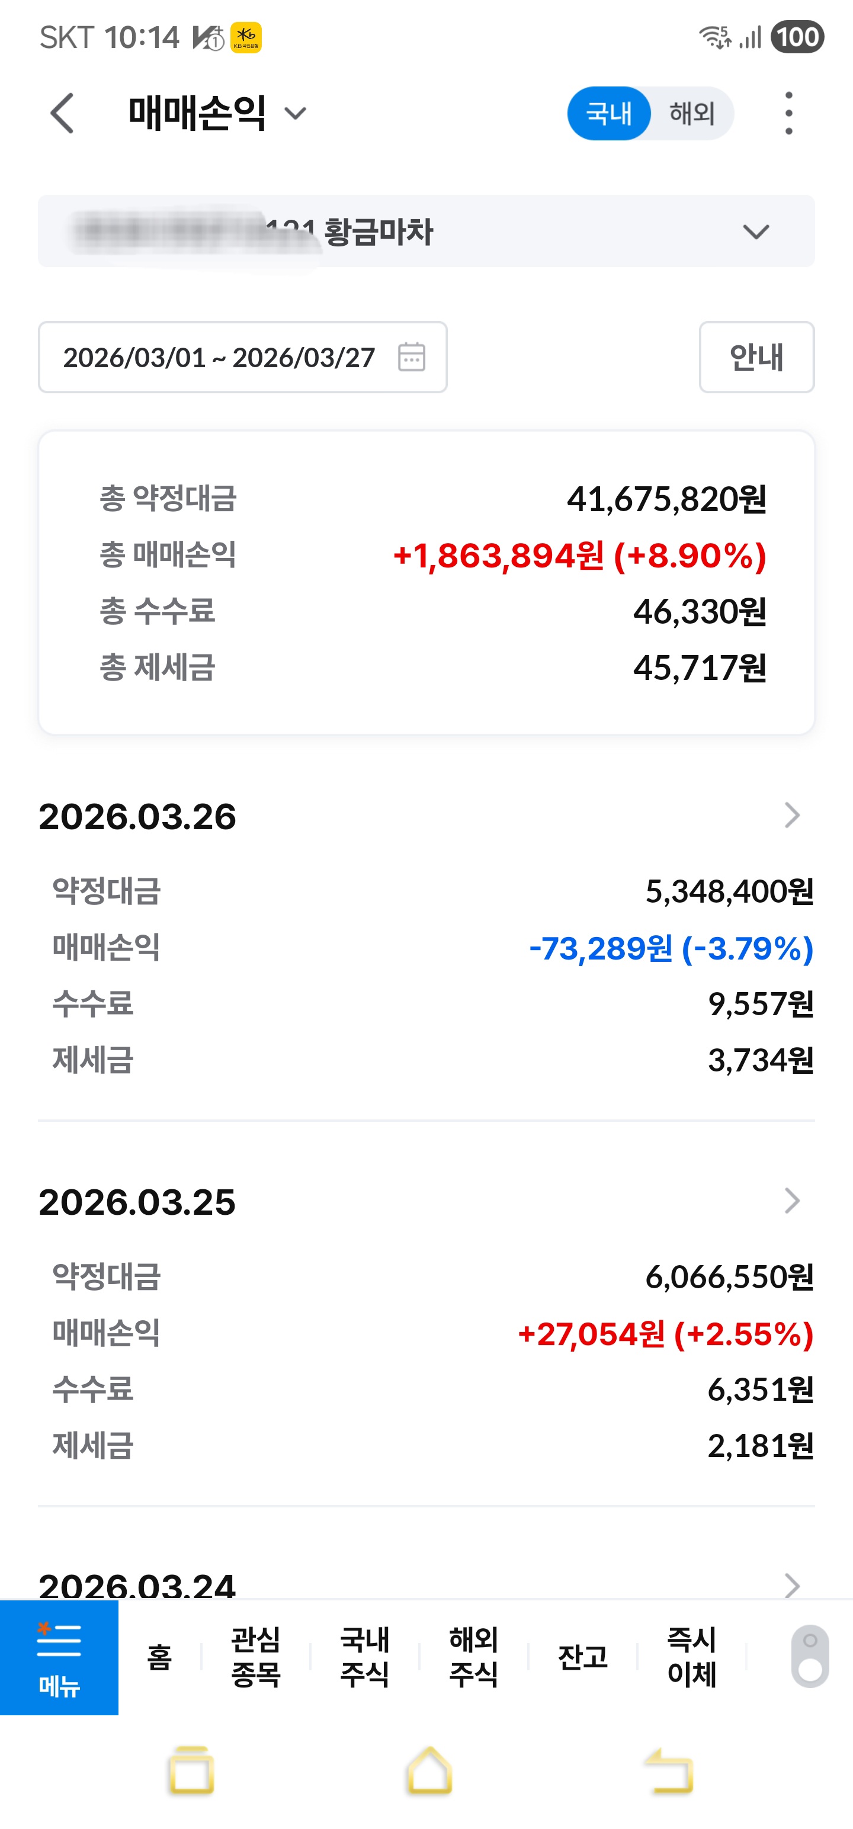Switch to 국내 domestic toggle
The width and height of the screenshot is (853, 1829).
click(x=609, y=114)
